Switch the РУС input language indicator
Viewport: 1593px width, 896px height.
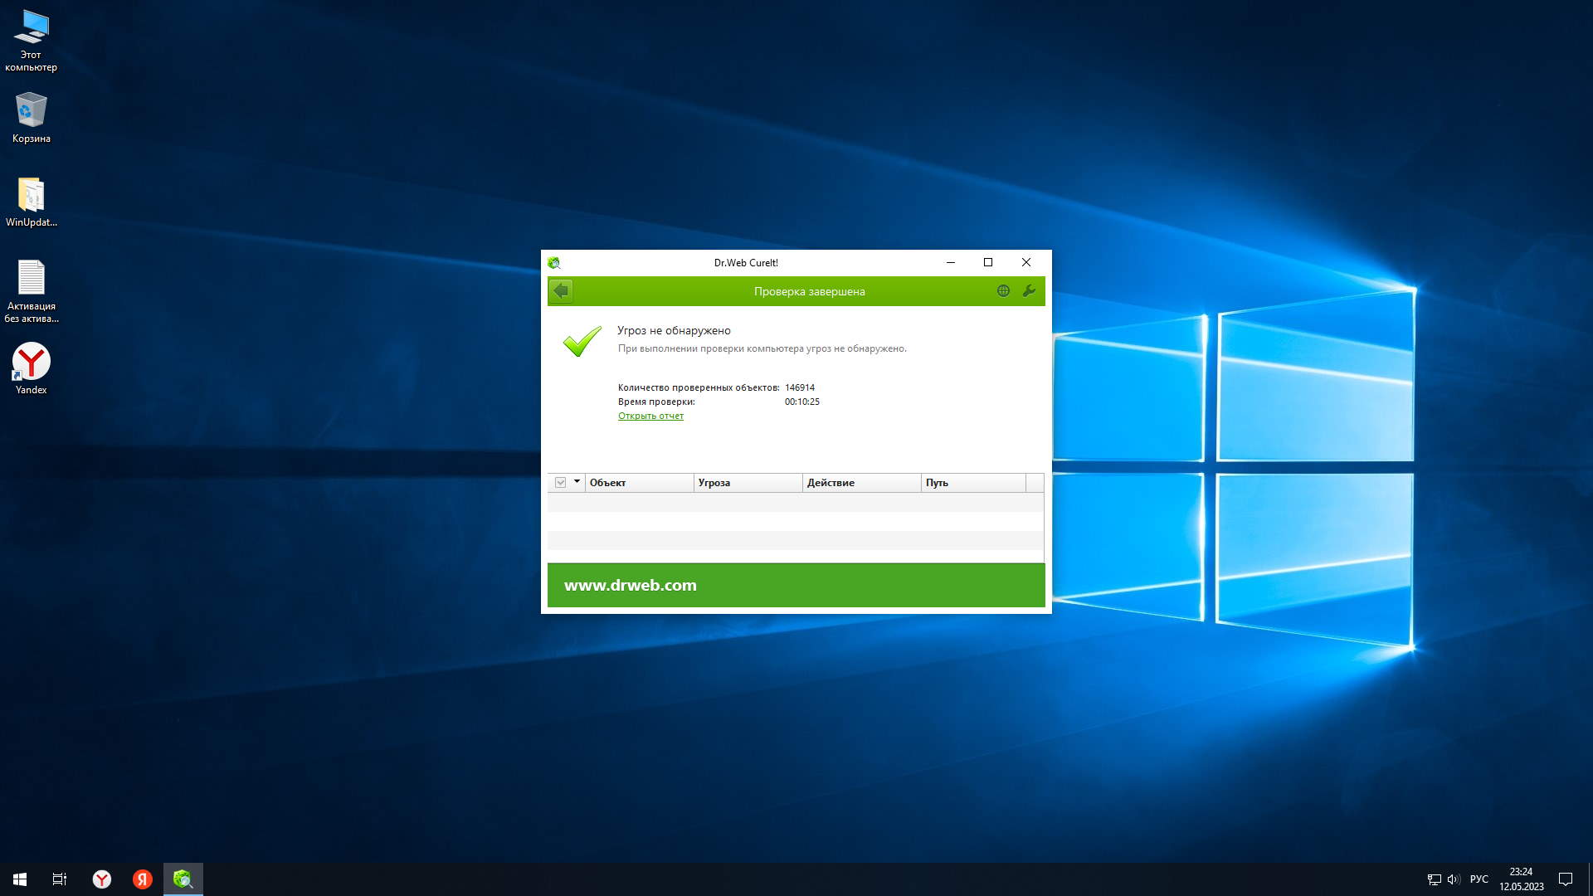pos(1479,879)
